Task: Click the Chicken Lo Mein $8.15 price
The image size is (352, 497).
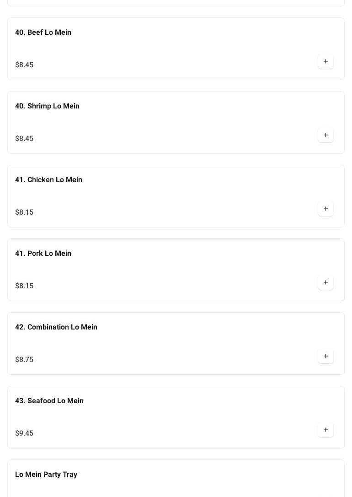Action: [24, 212]
